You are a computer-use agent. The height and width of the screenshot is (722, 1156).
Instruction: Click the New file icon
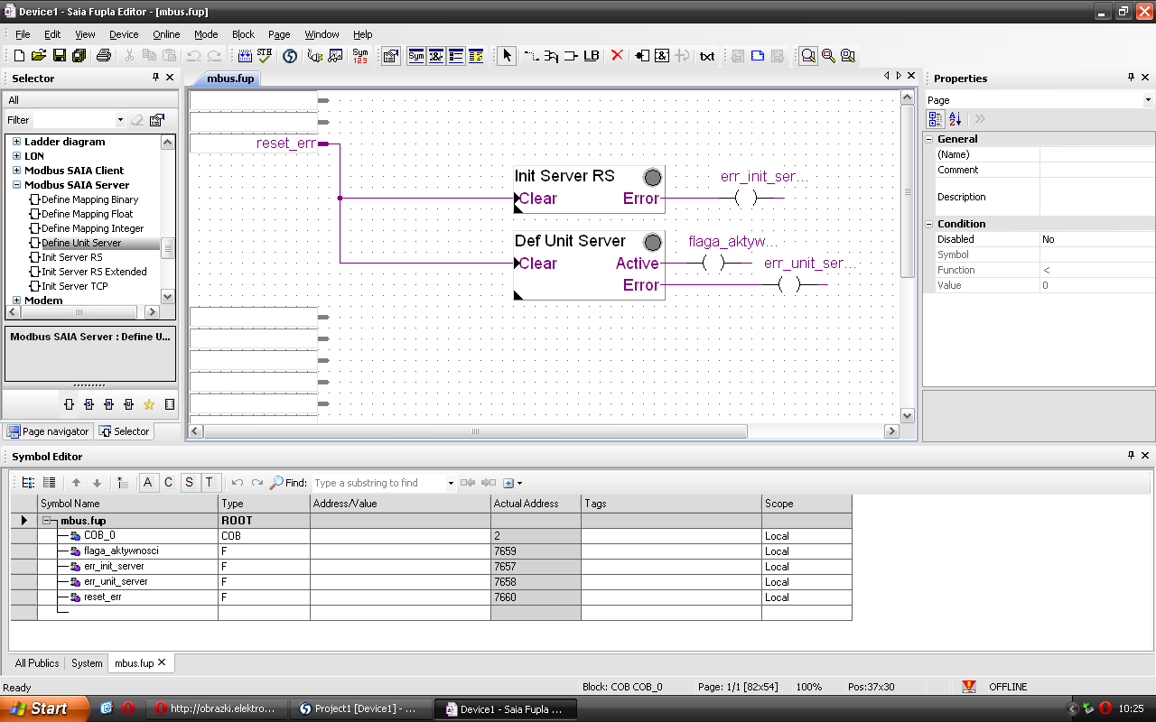click(x=20, y=56)
